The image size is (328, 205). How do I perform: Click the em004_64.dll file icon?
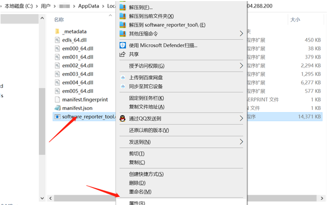tap(57, 83)
